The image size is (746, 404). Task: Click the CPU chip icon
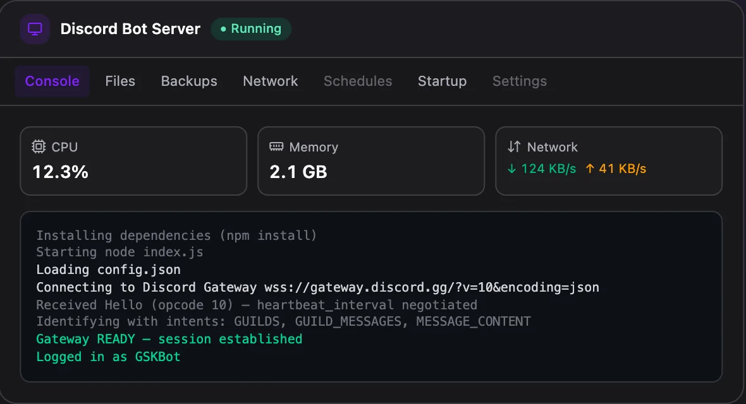tap(39, 146)
